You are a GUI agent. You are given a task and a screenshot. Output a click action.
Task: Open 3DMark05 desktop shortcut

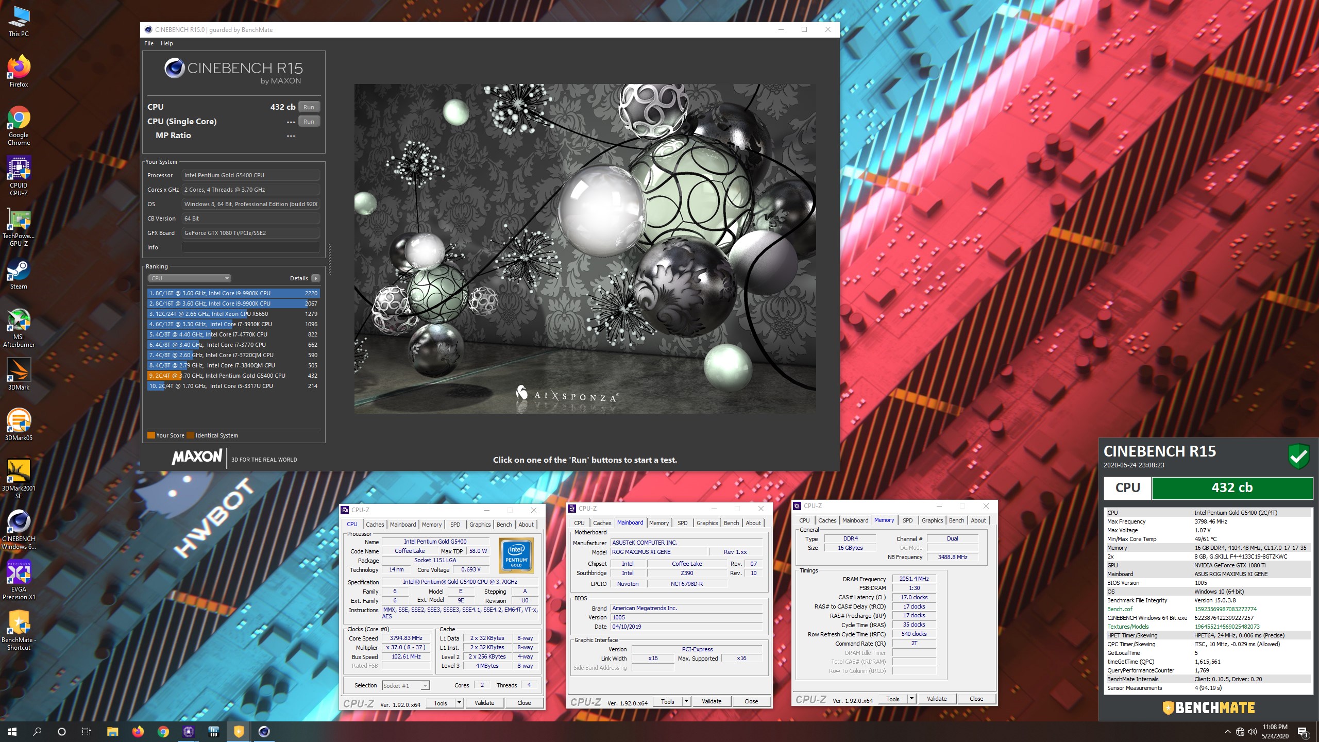pos(19,425)
